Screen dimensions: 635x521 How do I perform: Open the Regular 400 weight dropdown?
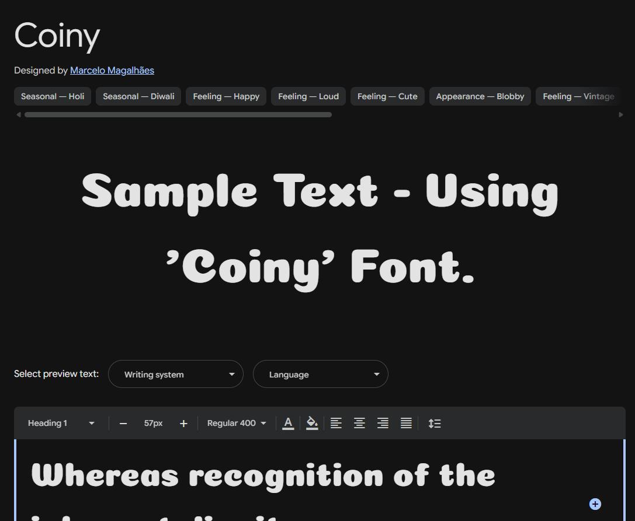click(x=237, y=423)
